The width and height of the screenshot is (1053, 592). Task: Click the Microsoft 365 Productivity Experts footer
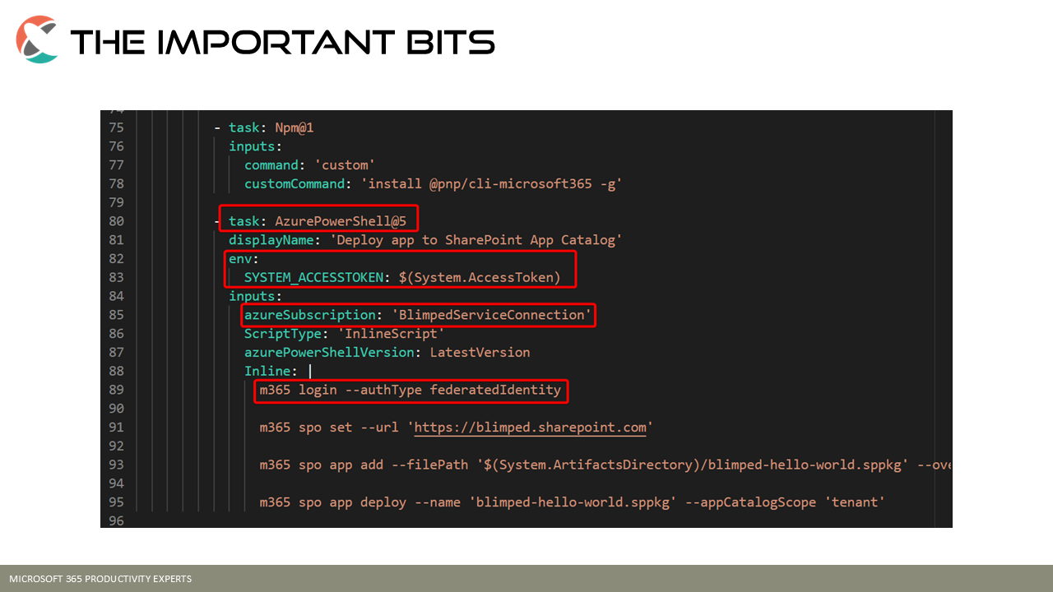point(100,579)
